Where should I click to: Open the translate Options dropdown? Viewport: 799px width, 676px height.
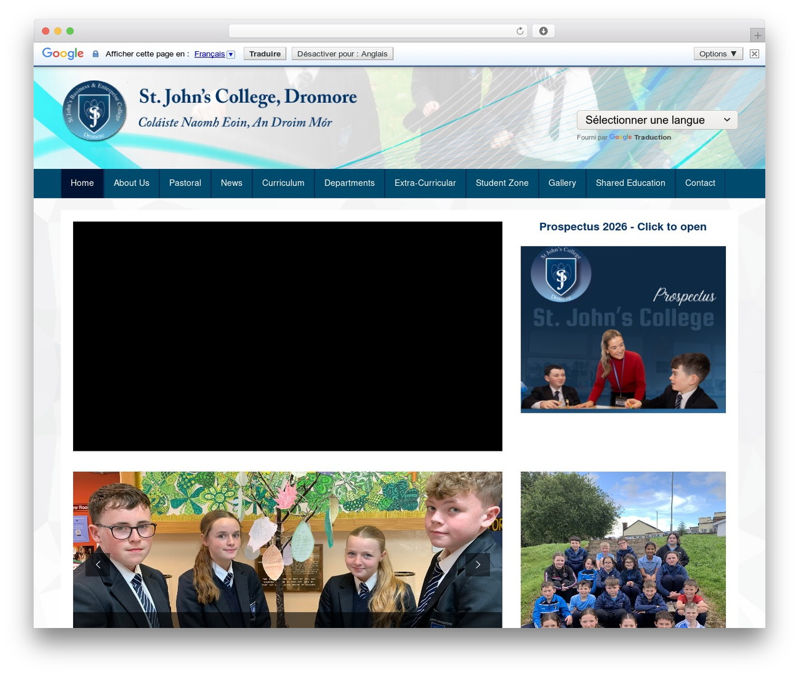coord(718,54)
